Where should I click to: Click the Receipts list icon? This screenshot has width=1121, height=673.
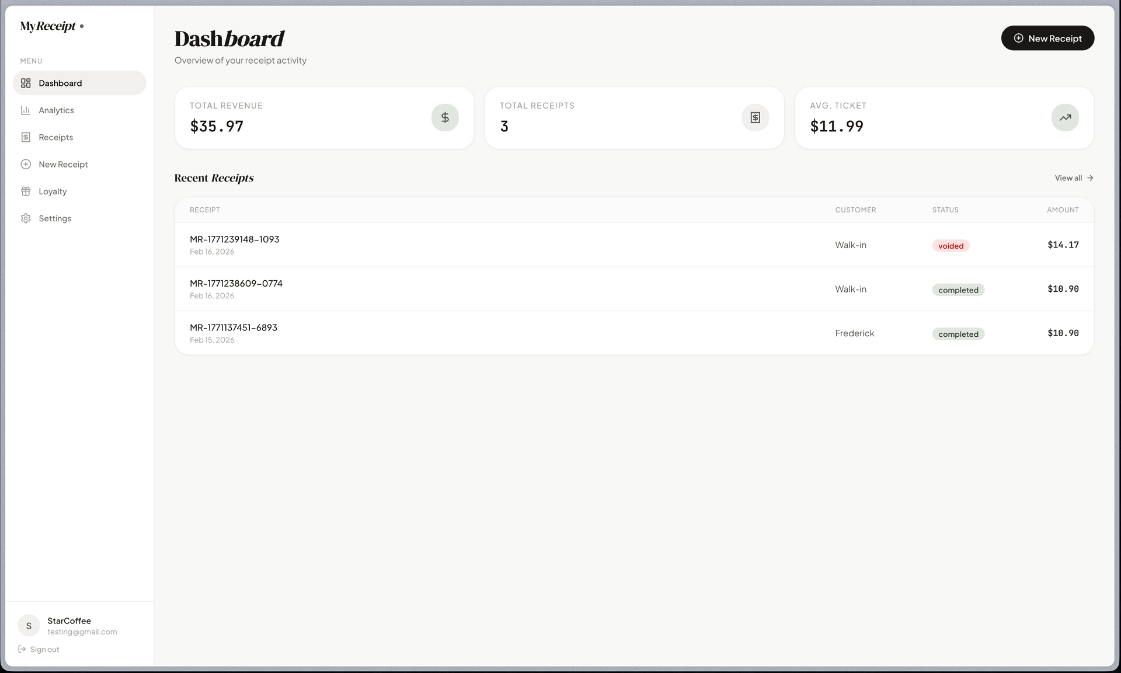click(26, 137)
